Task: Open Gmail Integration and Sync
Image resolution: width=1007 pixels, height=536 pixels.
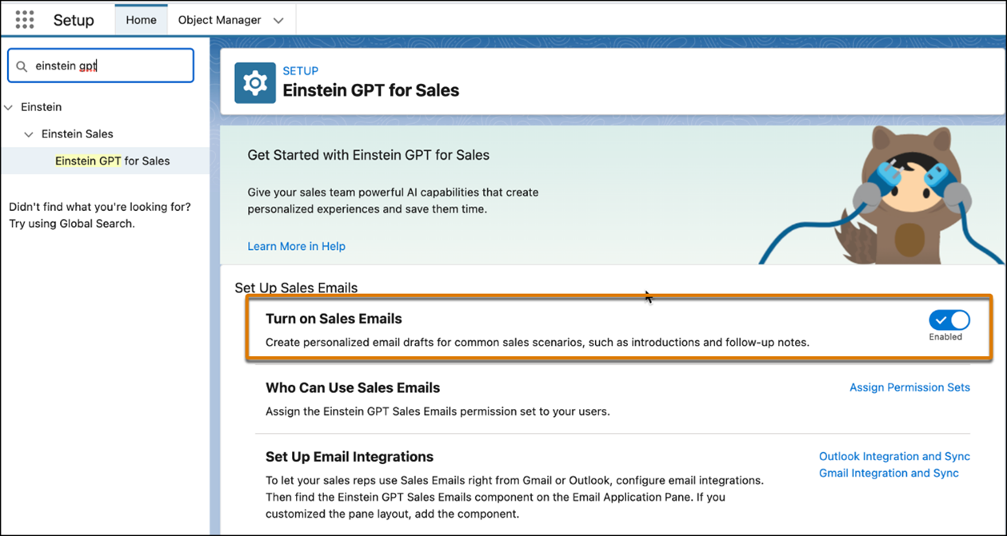Action: coord(889,473)
